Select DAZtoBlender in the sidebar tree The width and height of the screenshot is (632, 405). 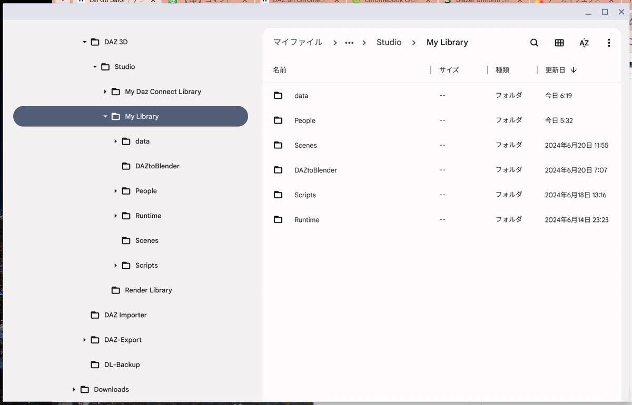click(157, 166)
